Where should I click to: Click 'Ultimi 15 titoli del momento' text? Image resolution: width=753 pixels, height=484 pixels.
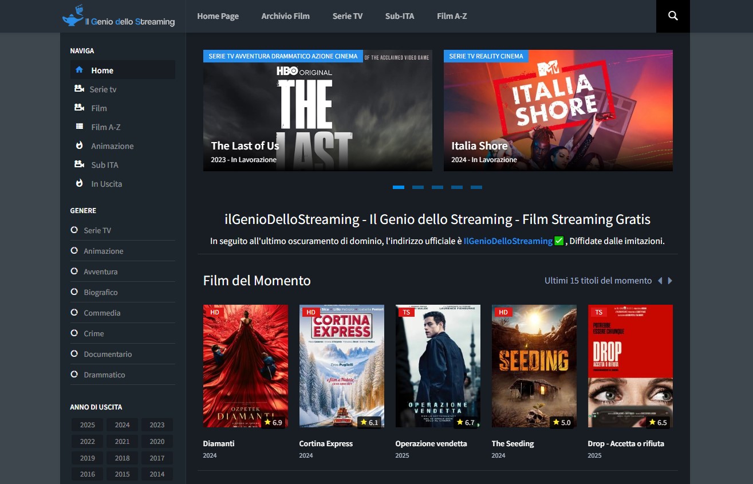click(598, 281)
